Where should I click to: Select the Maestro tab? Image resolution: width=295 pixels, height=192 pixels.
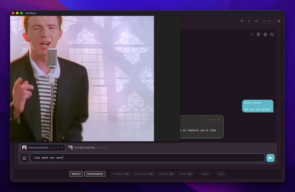pyautogui.click(x=76, y=174)
